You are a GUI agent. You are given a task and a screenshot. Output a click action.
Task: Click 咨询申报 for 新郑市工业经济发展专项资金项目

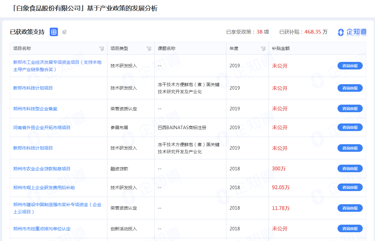350,66
